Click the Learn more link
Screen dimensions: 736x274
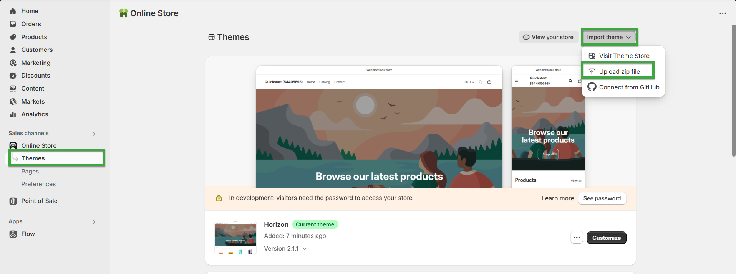click(x=557, y=198)
